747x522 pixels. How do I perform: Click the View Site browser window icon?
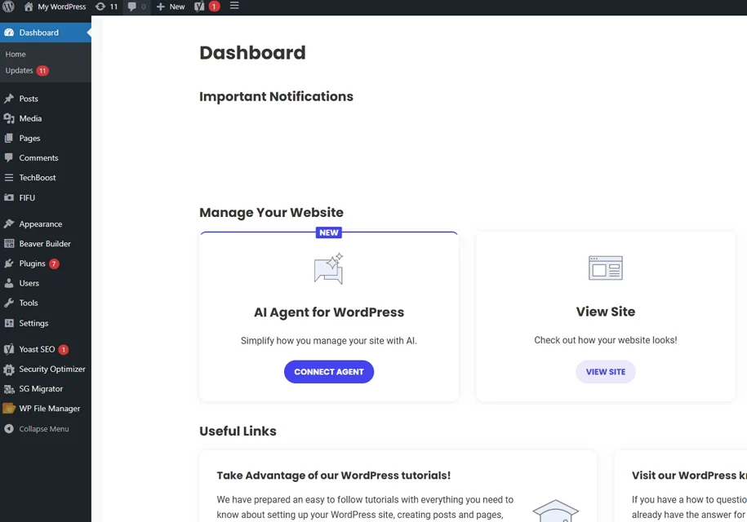tap(606, 268)
